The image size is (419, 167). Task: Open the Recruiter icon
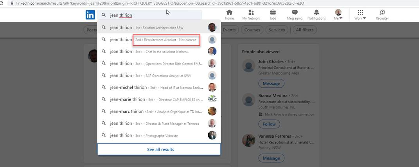coord(382,13)
